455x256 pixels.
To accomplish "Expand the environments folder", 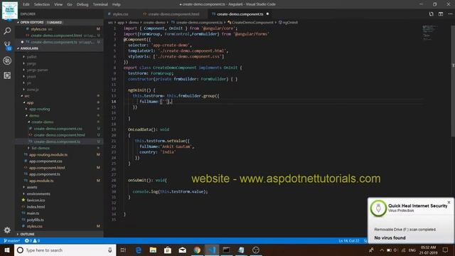I will click(38, 193).
